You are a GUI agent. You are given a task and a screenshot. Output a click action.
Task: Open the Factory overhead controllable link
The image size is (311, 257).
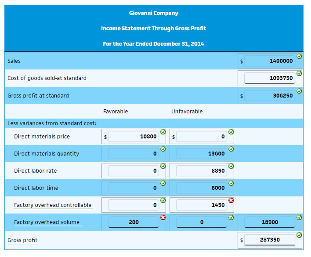click(x=53, y=205)
